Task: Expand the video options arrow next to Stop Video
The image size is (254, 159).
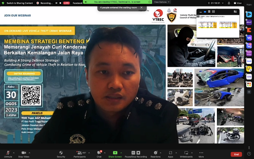Action: coord(29,153)
